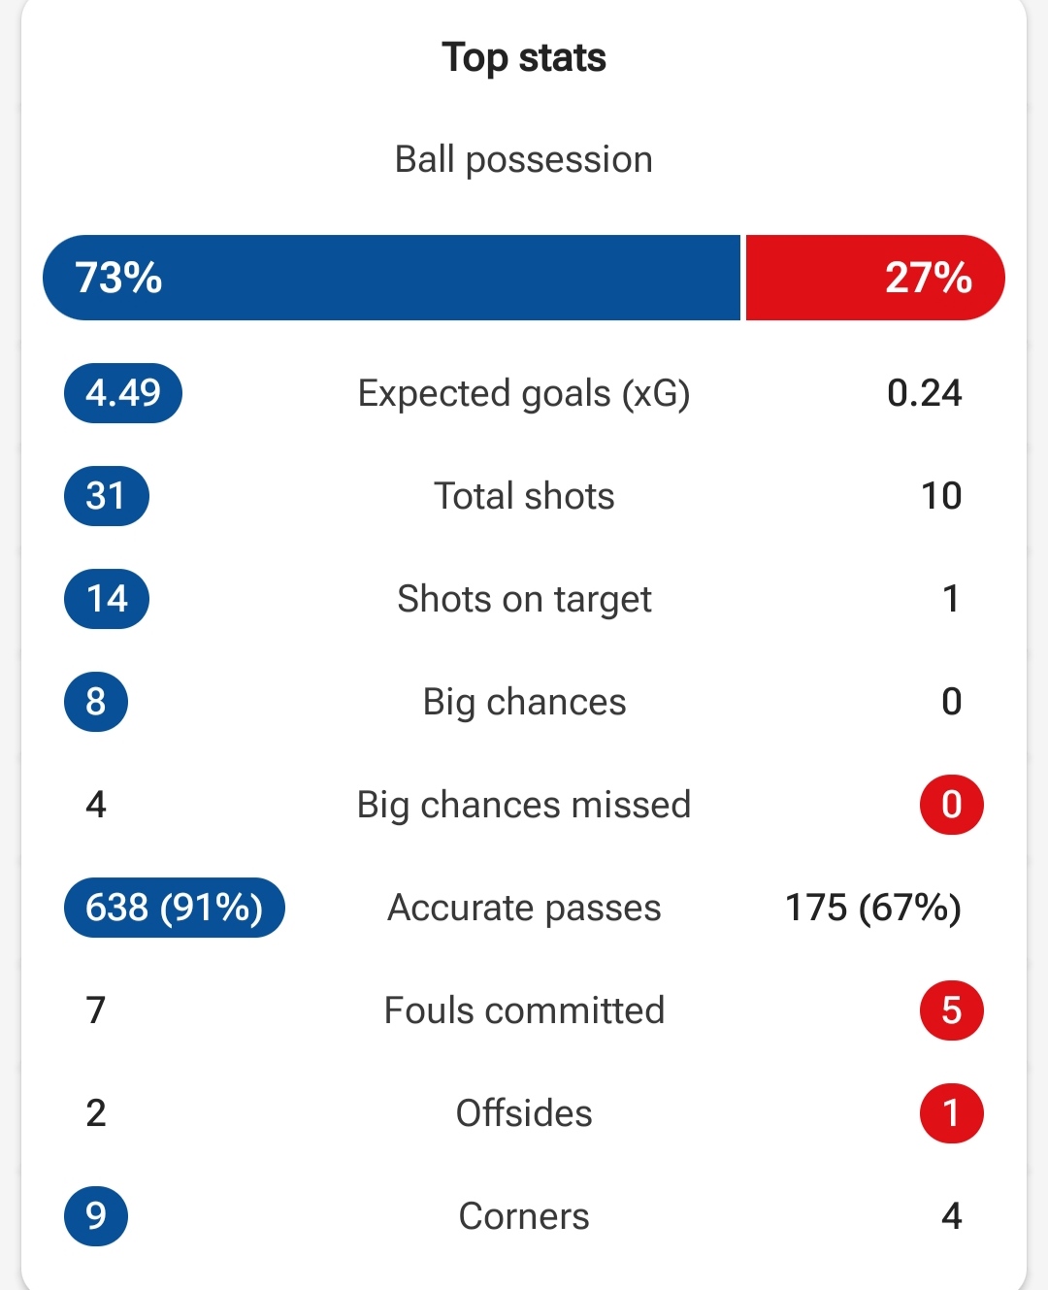Click the blue 8 big chances badge
The width and height of the screenshot is (1048, 1290).
[96, 702]
